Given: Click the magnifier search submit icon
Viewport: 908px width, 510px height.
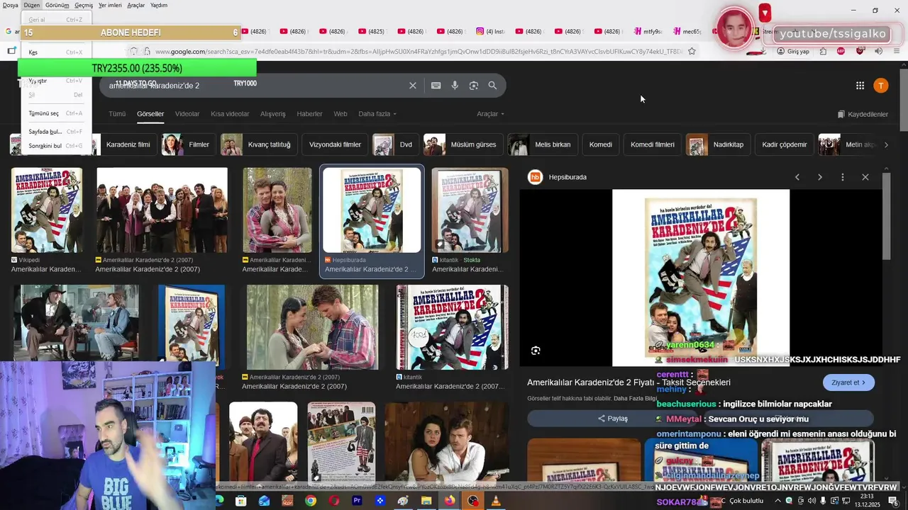Looking at the screenshot, I should (x=492, y=85).
